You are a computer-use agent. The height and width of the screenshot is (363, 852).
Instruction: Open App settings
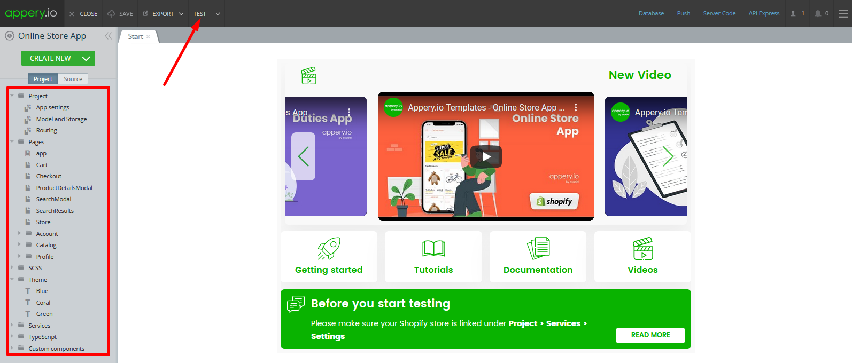click(52, 108)
